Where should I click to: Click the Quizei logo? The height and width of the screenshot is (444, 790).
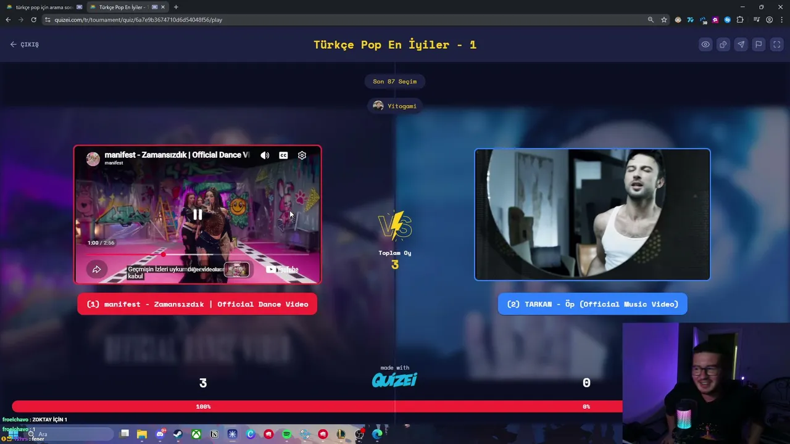click(x=395, y=379)
